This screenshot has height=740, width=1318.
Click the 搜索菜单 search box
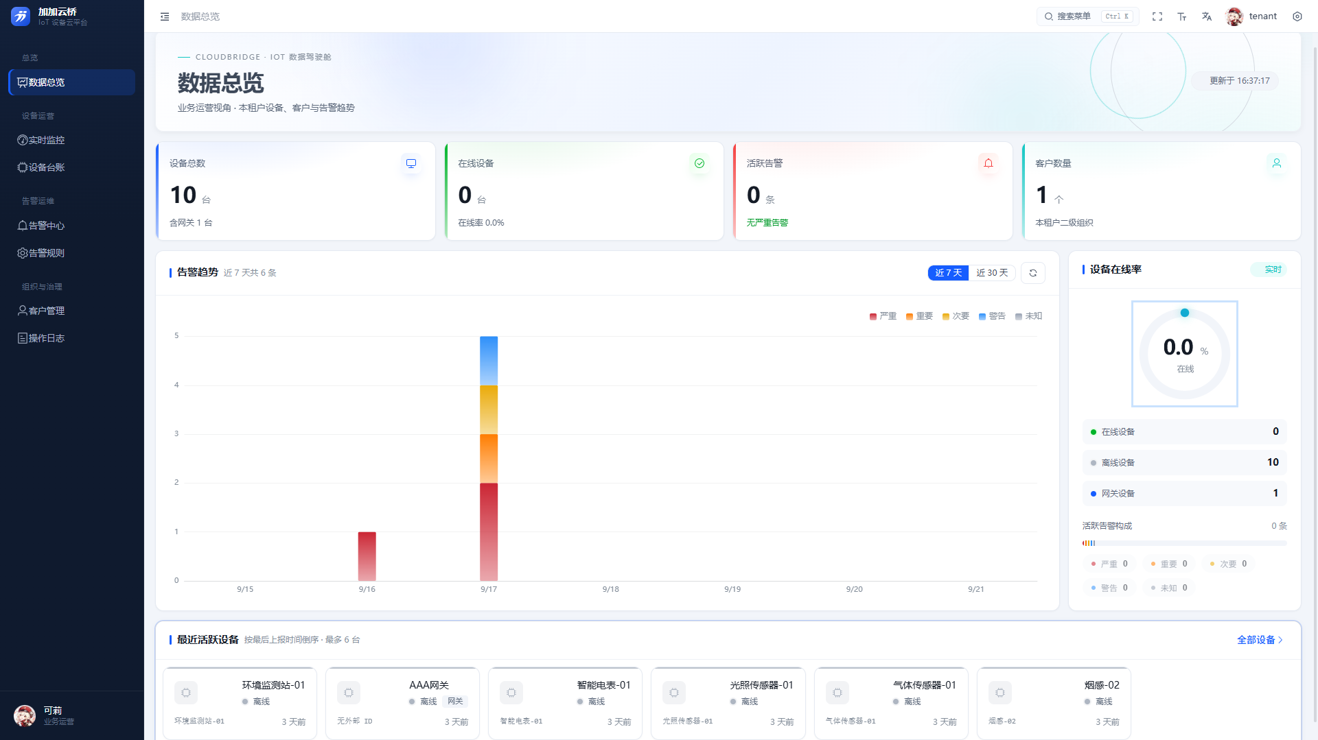click(x=1087, y=16)
